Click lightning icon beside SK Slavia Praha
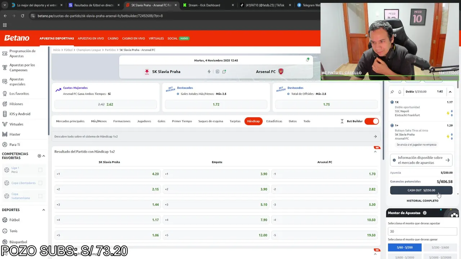 (209, 72)
